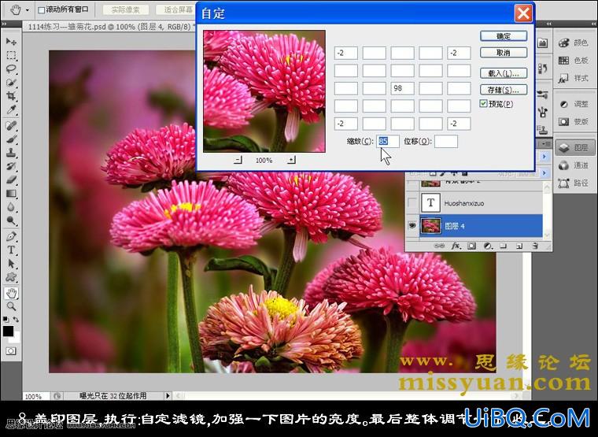The image size is (598, 437).
Task: Select the History Brush tool
Action: [x=11, y=166]
